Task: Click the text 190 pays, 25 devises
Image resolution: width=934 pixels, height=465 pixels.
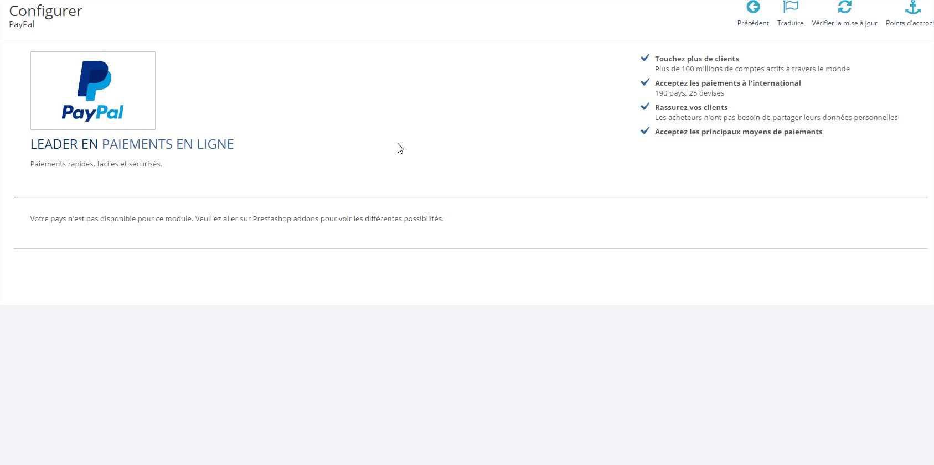Action: pyautogui.click(x=689, y=93)
